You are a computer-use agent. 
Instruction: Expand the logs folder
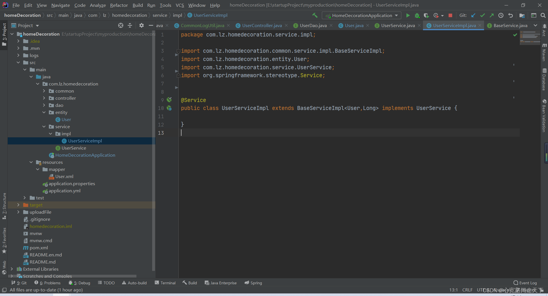[18, 55]
